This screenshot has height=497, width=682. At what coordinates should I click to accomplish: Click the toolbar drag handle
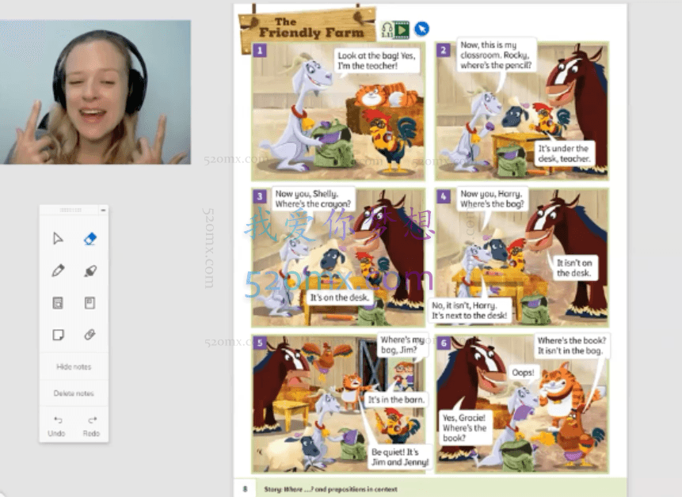tap(70, 210)
